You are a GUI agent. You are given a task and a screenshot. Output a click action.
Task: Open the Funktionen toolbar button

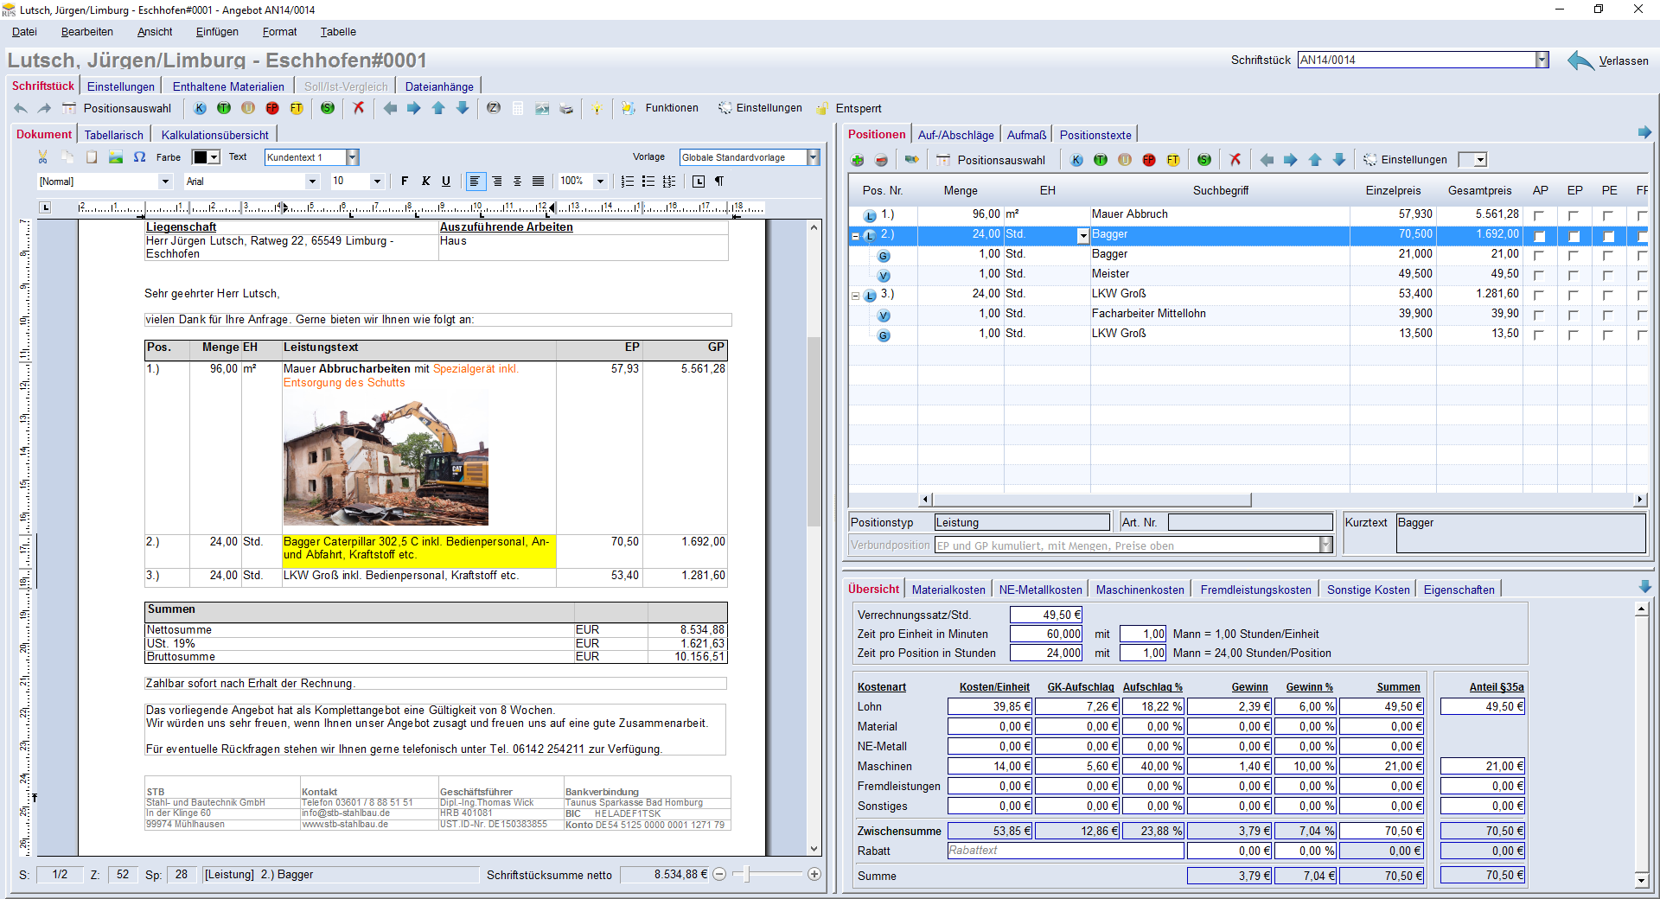671,108
